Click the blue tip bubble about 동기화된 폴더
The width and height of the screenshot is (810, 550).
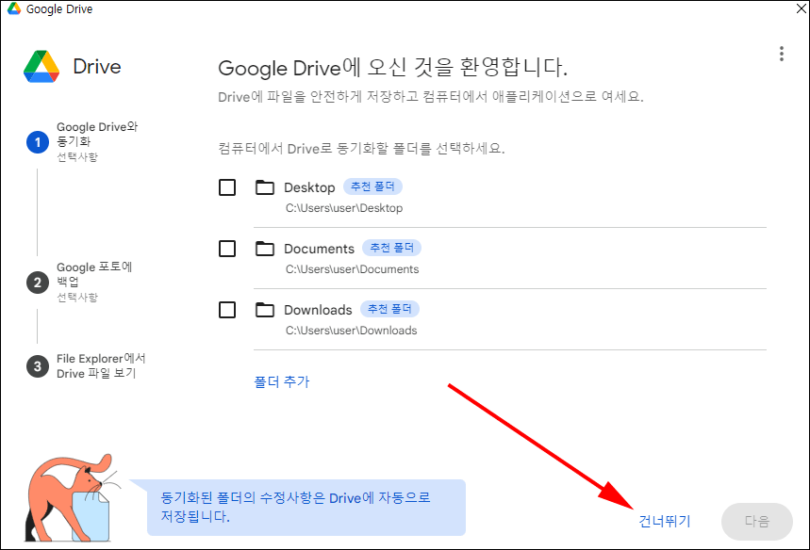pos(306,508)
